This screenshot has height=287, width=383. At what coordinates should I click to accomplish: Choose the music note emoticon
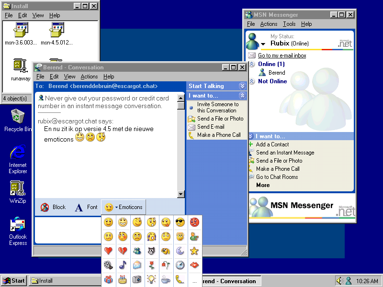click(x=123, y=265)
